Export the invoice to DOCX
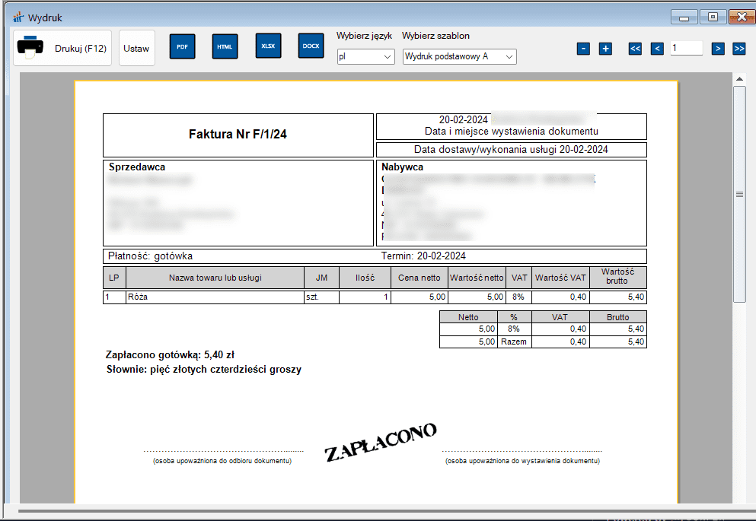Image resolution: width=756 pixels, height=521 pixels. click(x=311, y=46)
